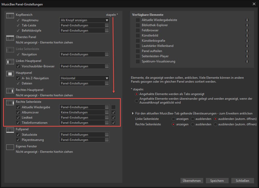Show info for Spektrum-Visualisierung

247,61
